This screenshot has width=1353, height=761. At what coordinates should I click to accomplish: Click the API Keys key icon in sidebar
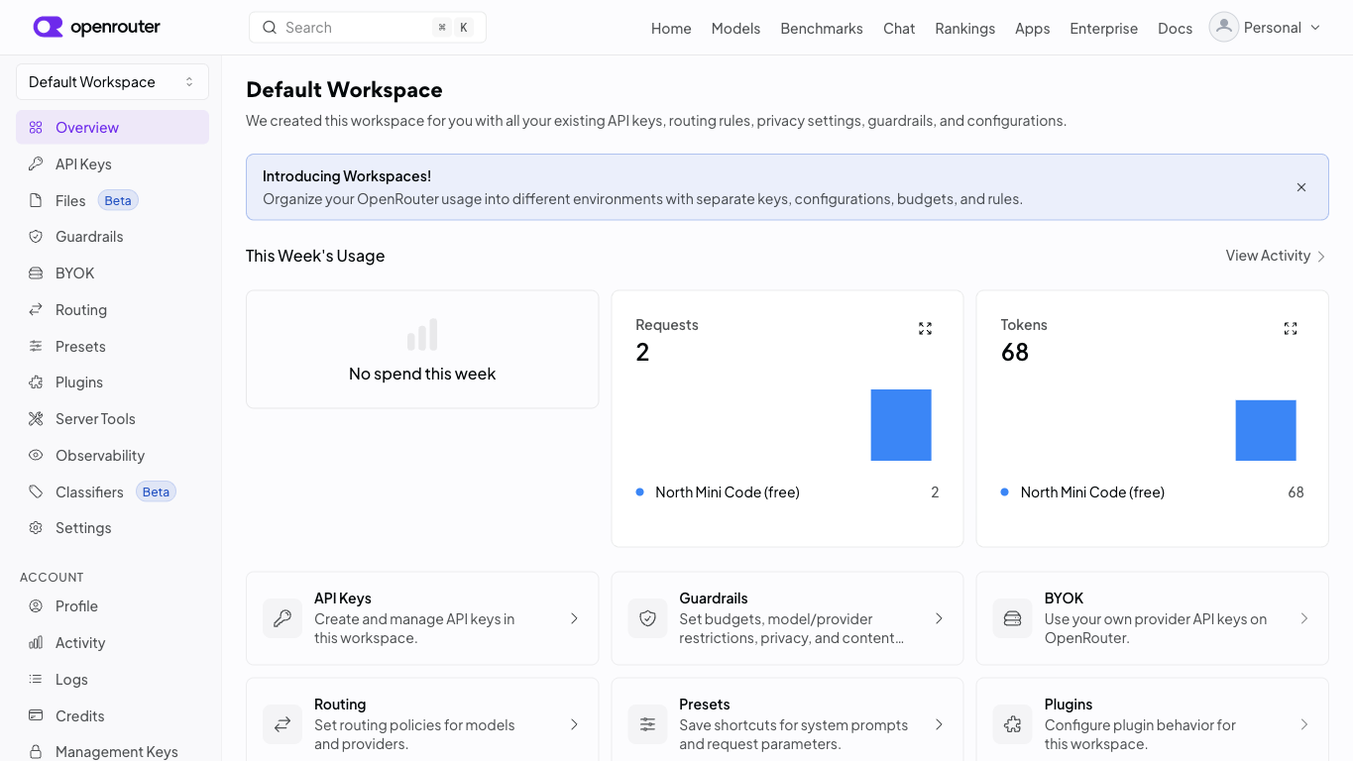(36, 163)
